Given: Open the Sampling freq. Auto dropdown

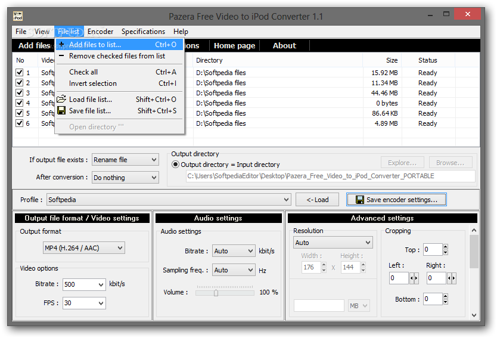Looking at the screenshot, I should (234, 270).
